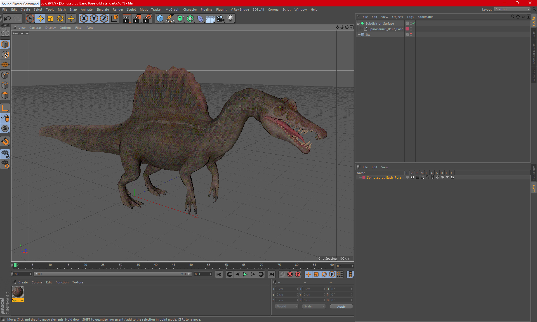Toggle Sky editor visibility dot
Viewport: 537px width, 322px height.
411,34
